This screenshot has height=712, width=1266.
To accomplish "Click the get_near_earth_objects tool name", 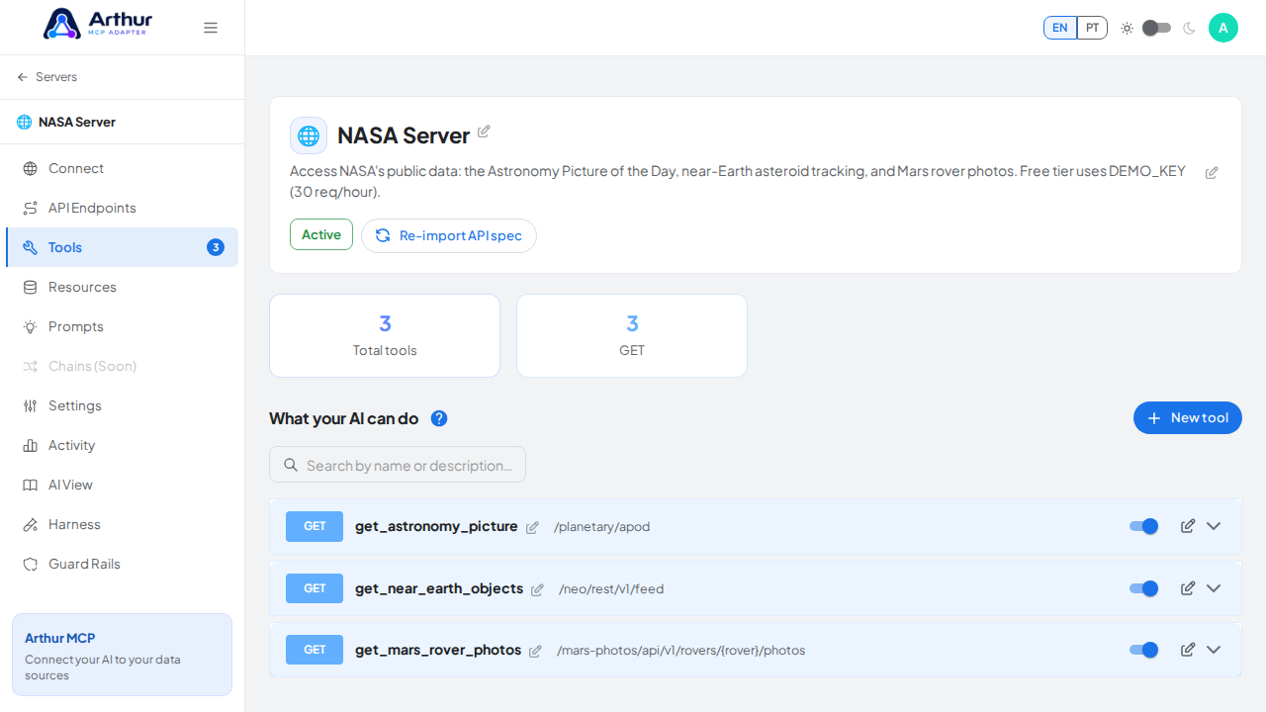I will (439, 588).
